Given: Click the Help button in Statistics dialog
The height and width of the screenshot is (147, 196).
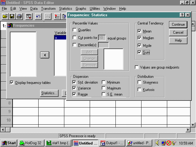Looking at the screenshot, I should [178, 40].
